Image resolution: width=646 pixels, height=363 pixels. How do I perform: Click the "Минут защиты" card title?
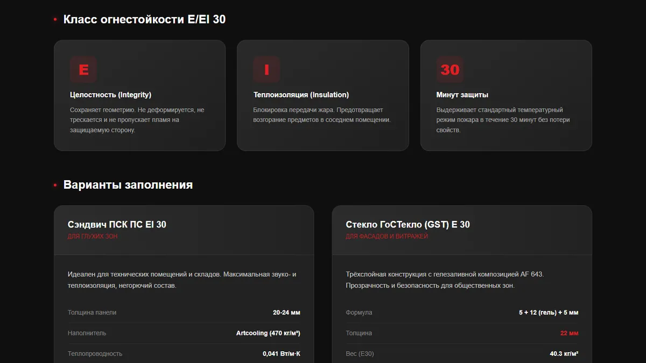click(x=462, y=95)
